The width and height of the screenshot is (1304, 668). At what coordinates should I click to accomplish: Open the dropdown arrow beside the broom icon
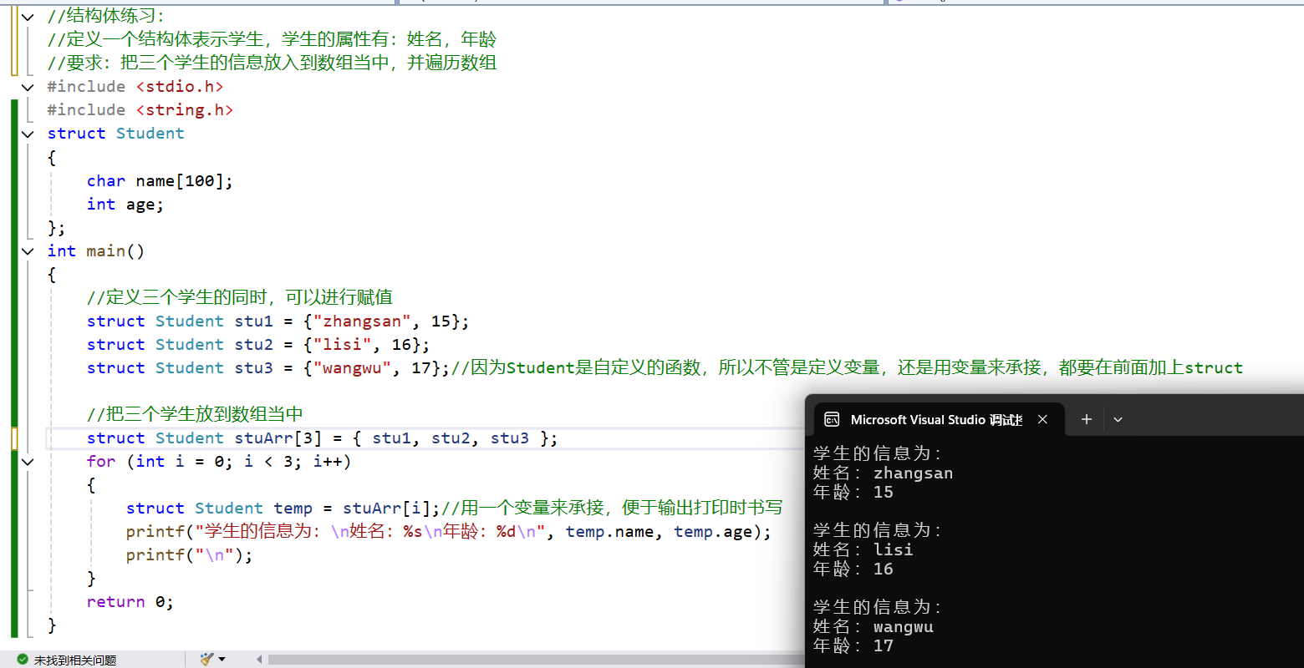(x=222, y=659)
